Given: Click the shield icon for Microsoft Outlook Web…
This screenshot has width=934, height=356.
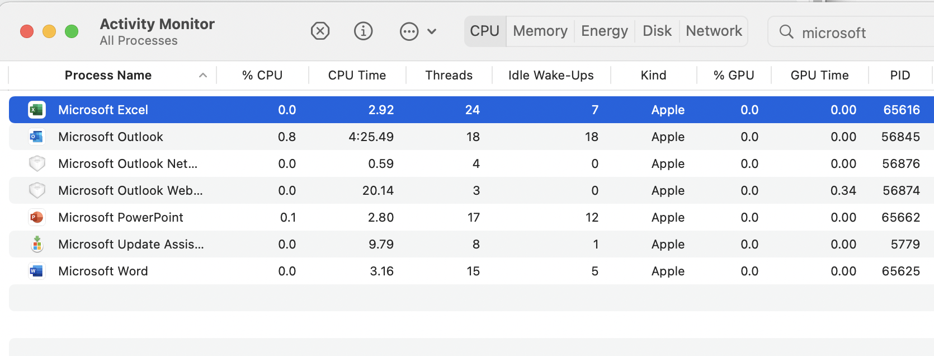Looking at the screenshot, I should [x=37, y=190].
